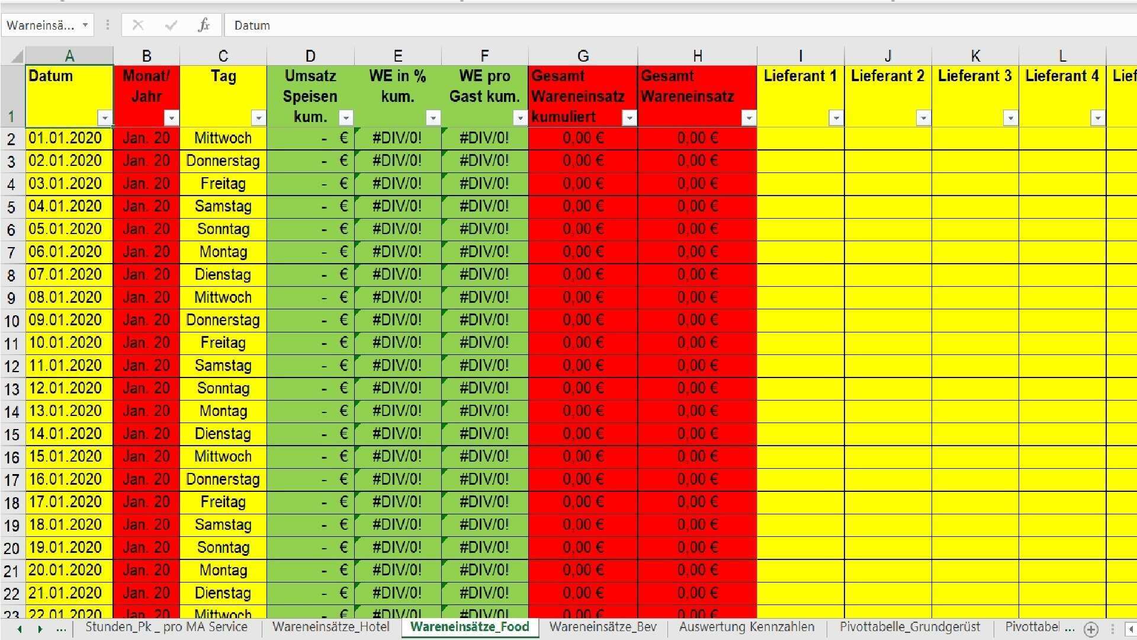1137x640 pixels.
Task: Open Gesamt Wareneinsatz kumuliert filter arrow
Action: click(x=629, y=118)
